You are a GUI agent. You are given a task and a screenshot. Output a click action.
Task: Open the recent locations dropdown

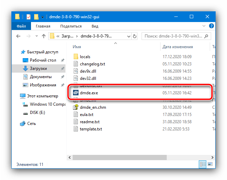(x=37, y=36)
